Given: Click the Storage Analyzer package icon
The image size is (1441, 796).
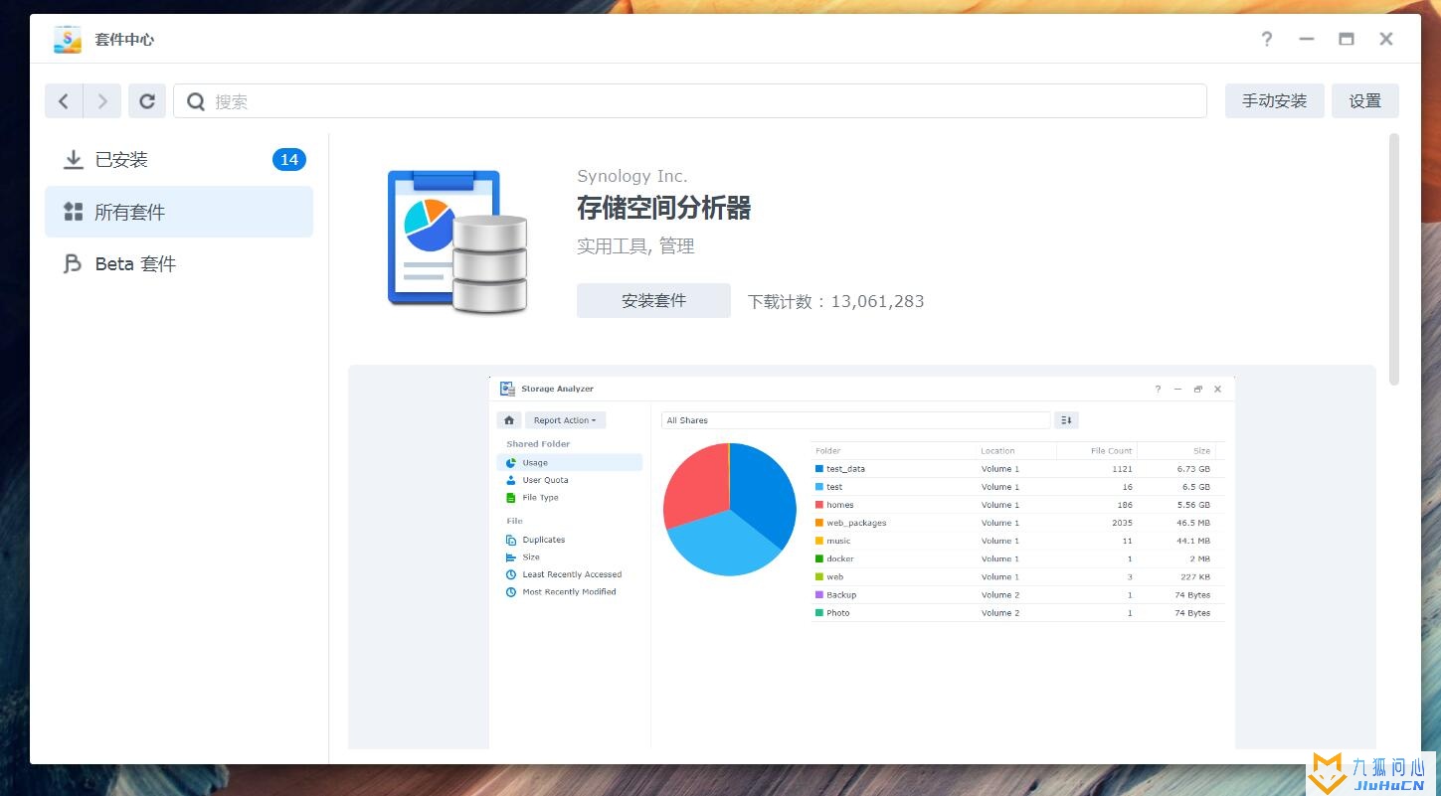Looking at the screenshot, I should 457,240.
